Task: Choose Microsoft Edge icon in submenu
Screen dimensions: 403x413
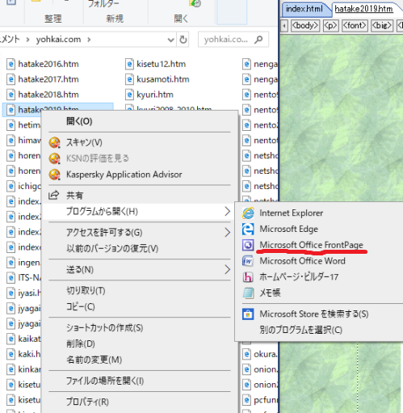Action: tap(248, 229)
